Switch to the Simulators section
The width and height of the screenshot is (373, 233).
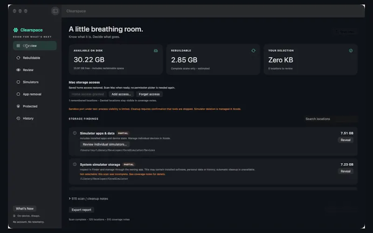click(x=35, y=82)
